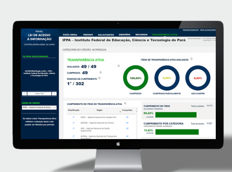Click the Cumpridos Parcialmente 0,00% donut chart

(x=167, y=78)
